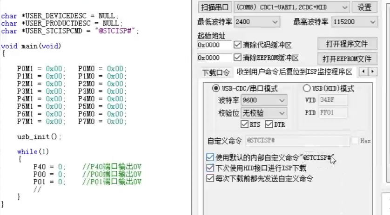Click the usb_init(); code line
Image resolution: width=390 pixels, height=215 pixels.
coord(39,137)
